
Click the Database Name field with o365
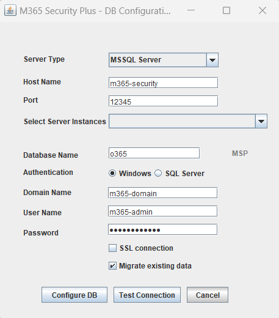154,153
